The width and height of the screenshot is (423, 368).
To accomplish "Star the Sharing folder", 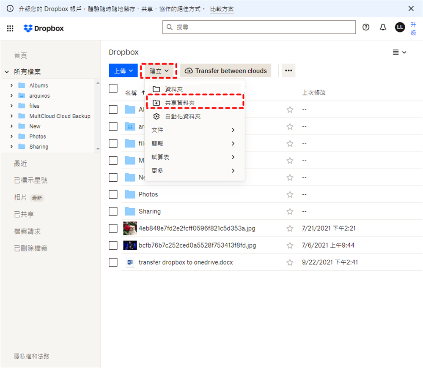I will coord(290,212).
